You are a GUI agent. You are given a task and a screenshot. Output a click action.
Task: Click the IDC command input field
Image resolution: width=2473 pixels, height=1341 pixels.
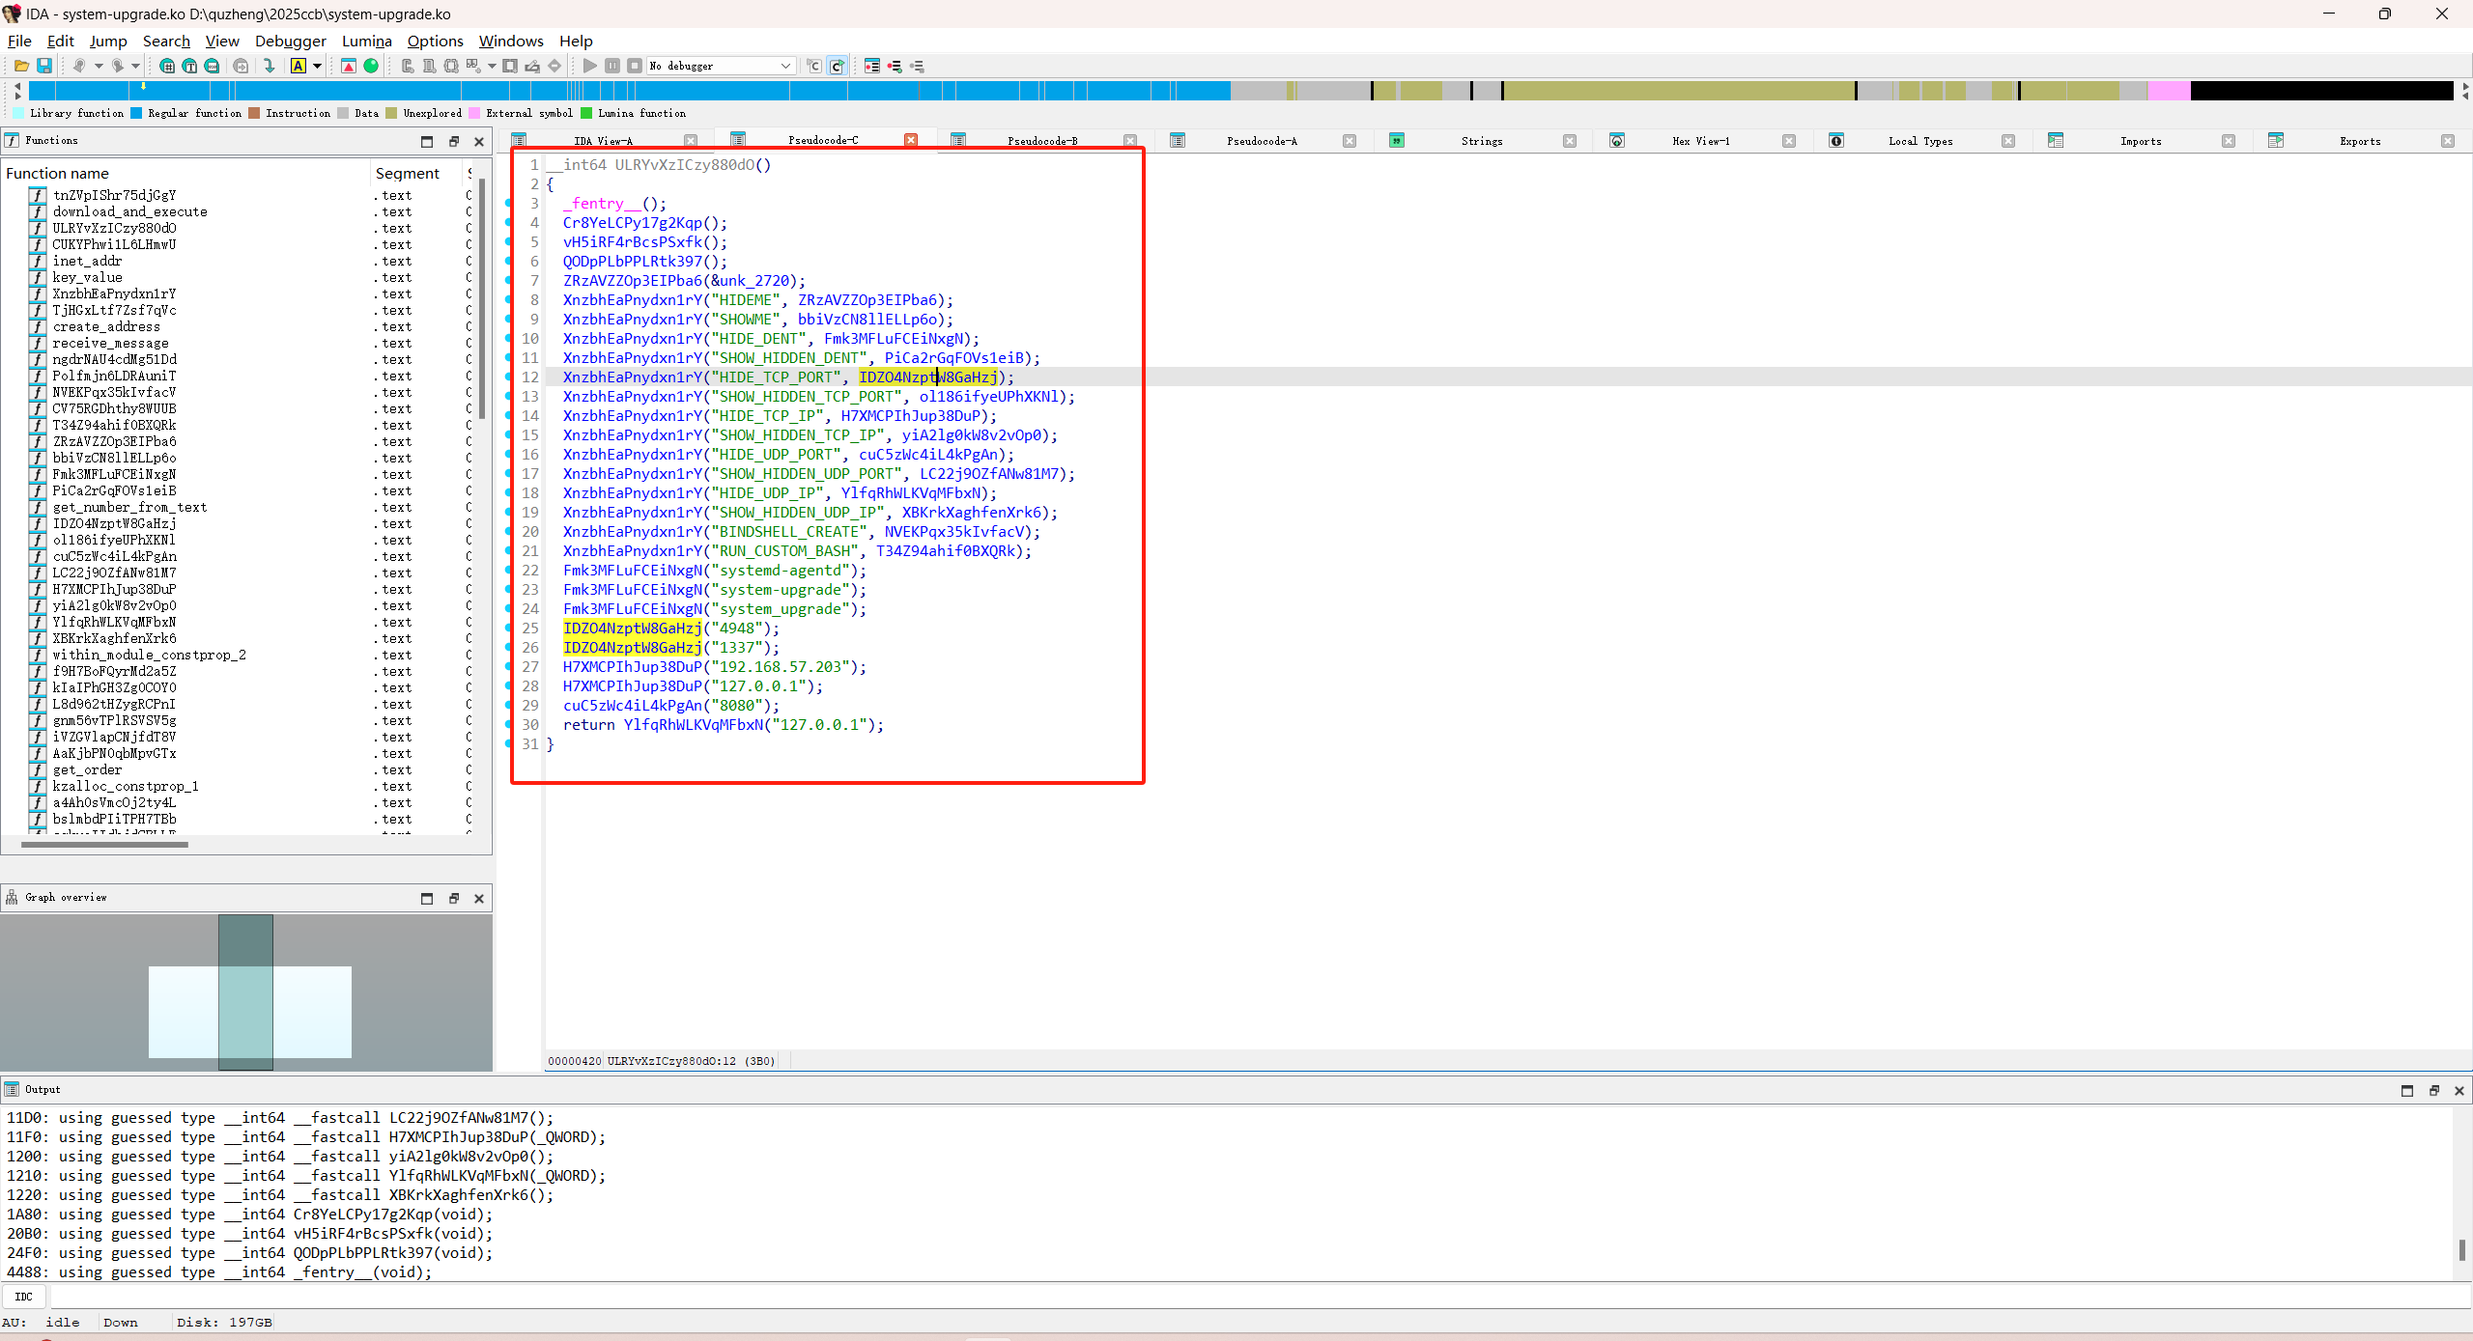coord(1256,1297)
